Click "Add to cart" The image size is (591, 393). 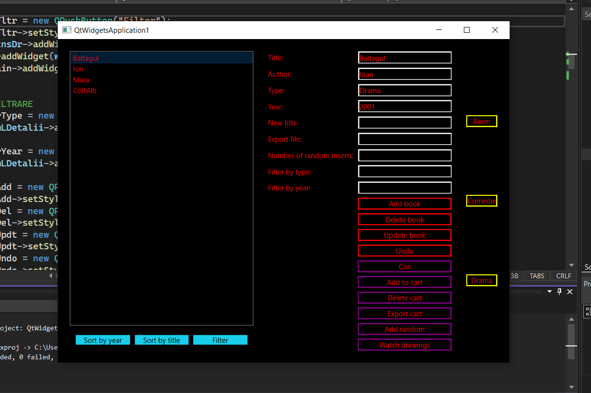pos(404,282)
